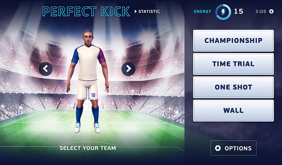Screen dimensions: 282x165
Task: Click the Perfect Kick title logo
Action: pyautogui.click(x=86, y=12)
